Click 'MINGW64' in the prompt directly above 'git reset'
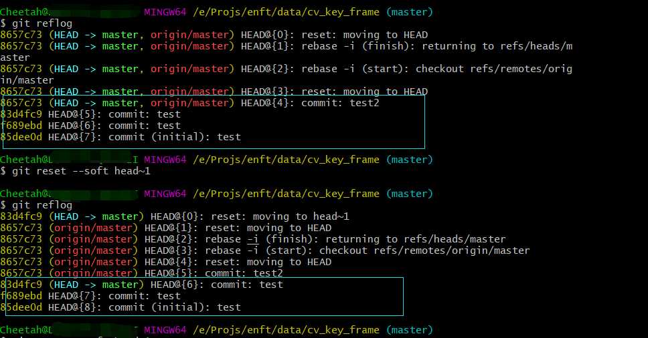This screenshot has width=648, height=338. coord(165,160)
